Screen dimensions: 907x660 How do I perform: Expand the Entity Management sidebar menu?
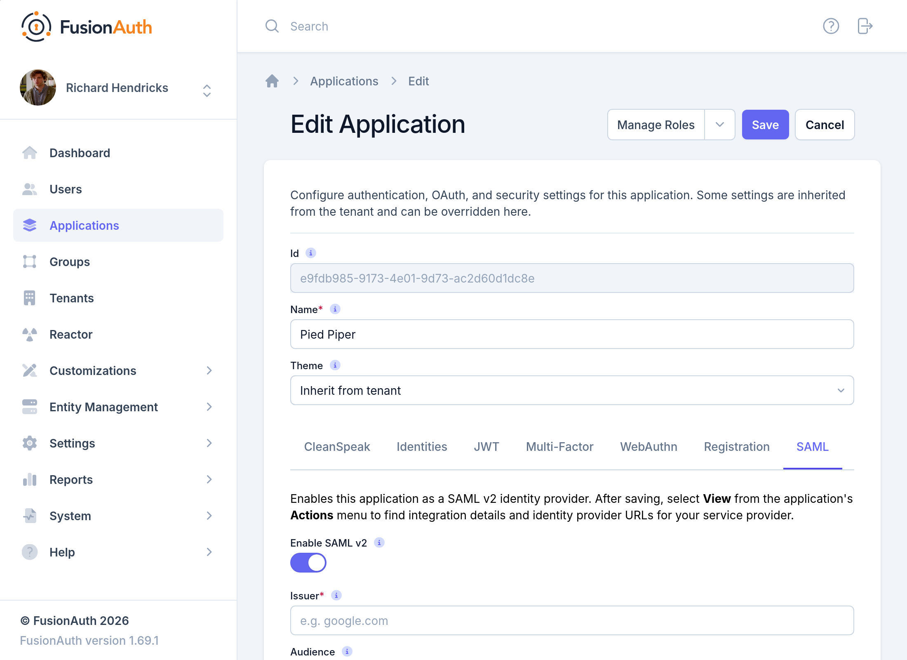pos(209,407)
